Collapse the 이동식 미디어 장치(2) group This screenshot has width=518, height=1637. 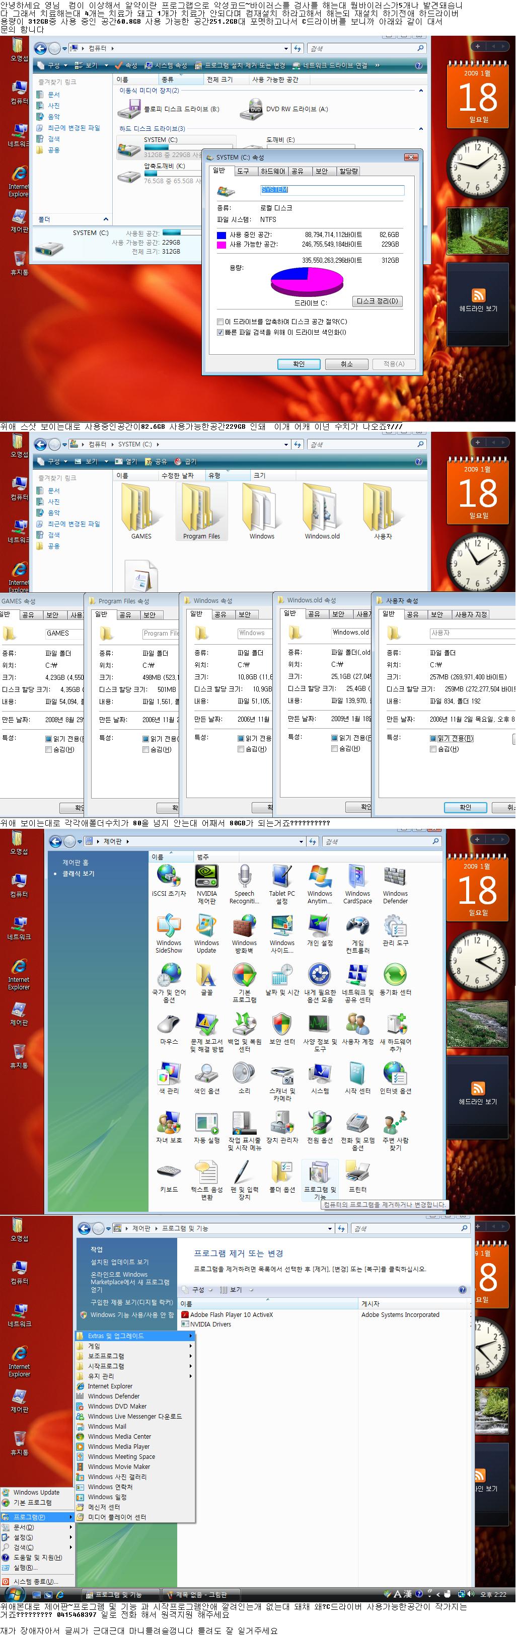tap(420, 91)
